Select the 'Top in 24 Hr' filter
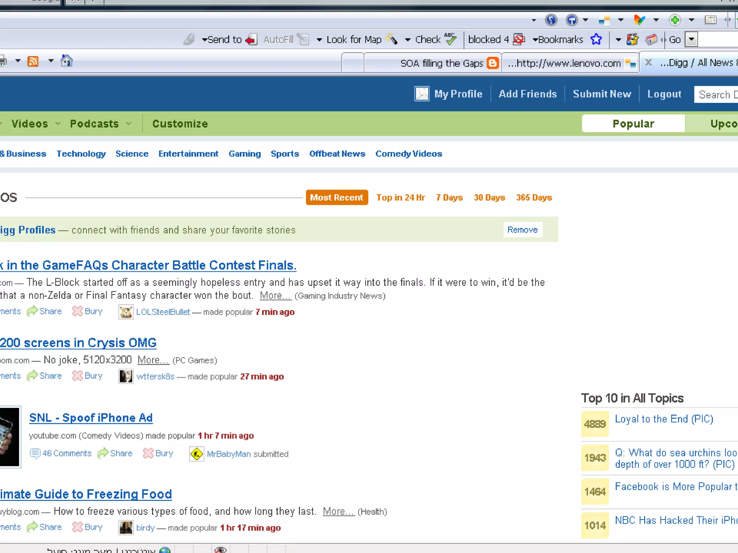738x553 pixels. coord(400,198)
